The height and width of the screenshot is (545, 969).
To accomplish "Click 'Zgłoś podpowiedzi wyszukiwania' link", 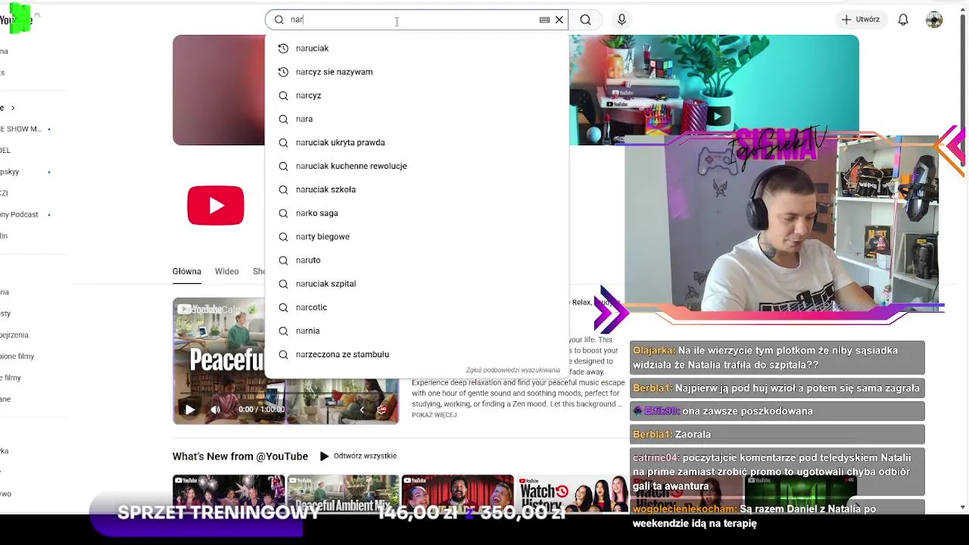I will pos(513,370).
